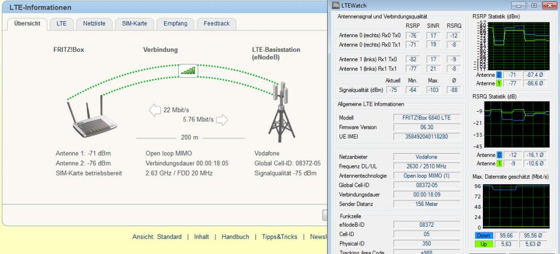Viewport: 560px width, 254px height.
Task: Click the Verbindungsdauer 00:00:18:05 text
Action: pyautogui.click(x=187, y=164)
